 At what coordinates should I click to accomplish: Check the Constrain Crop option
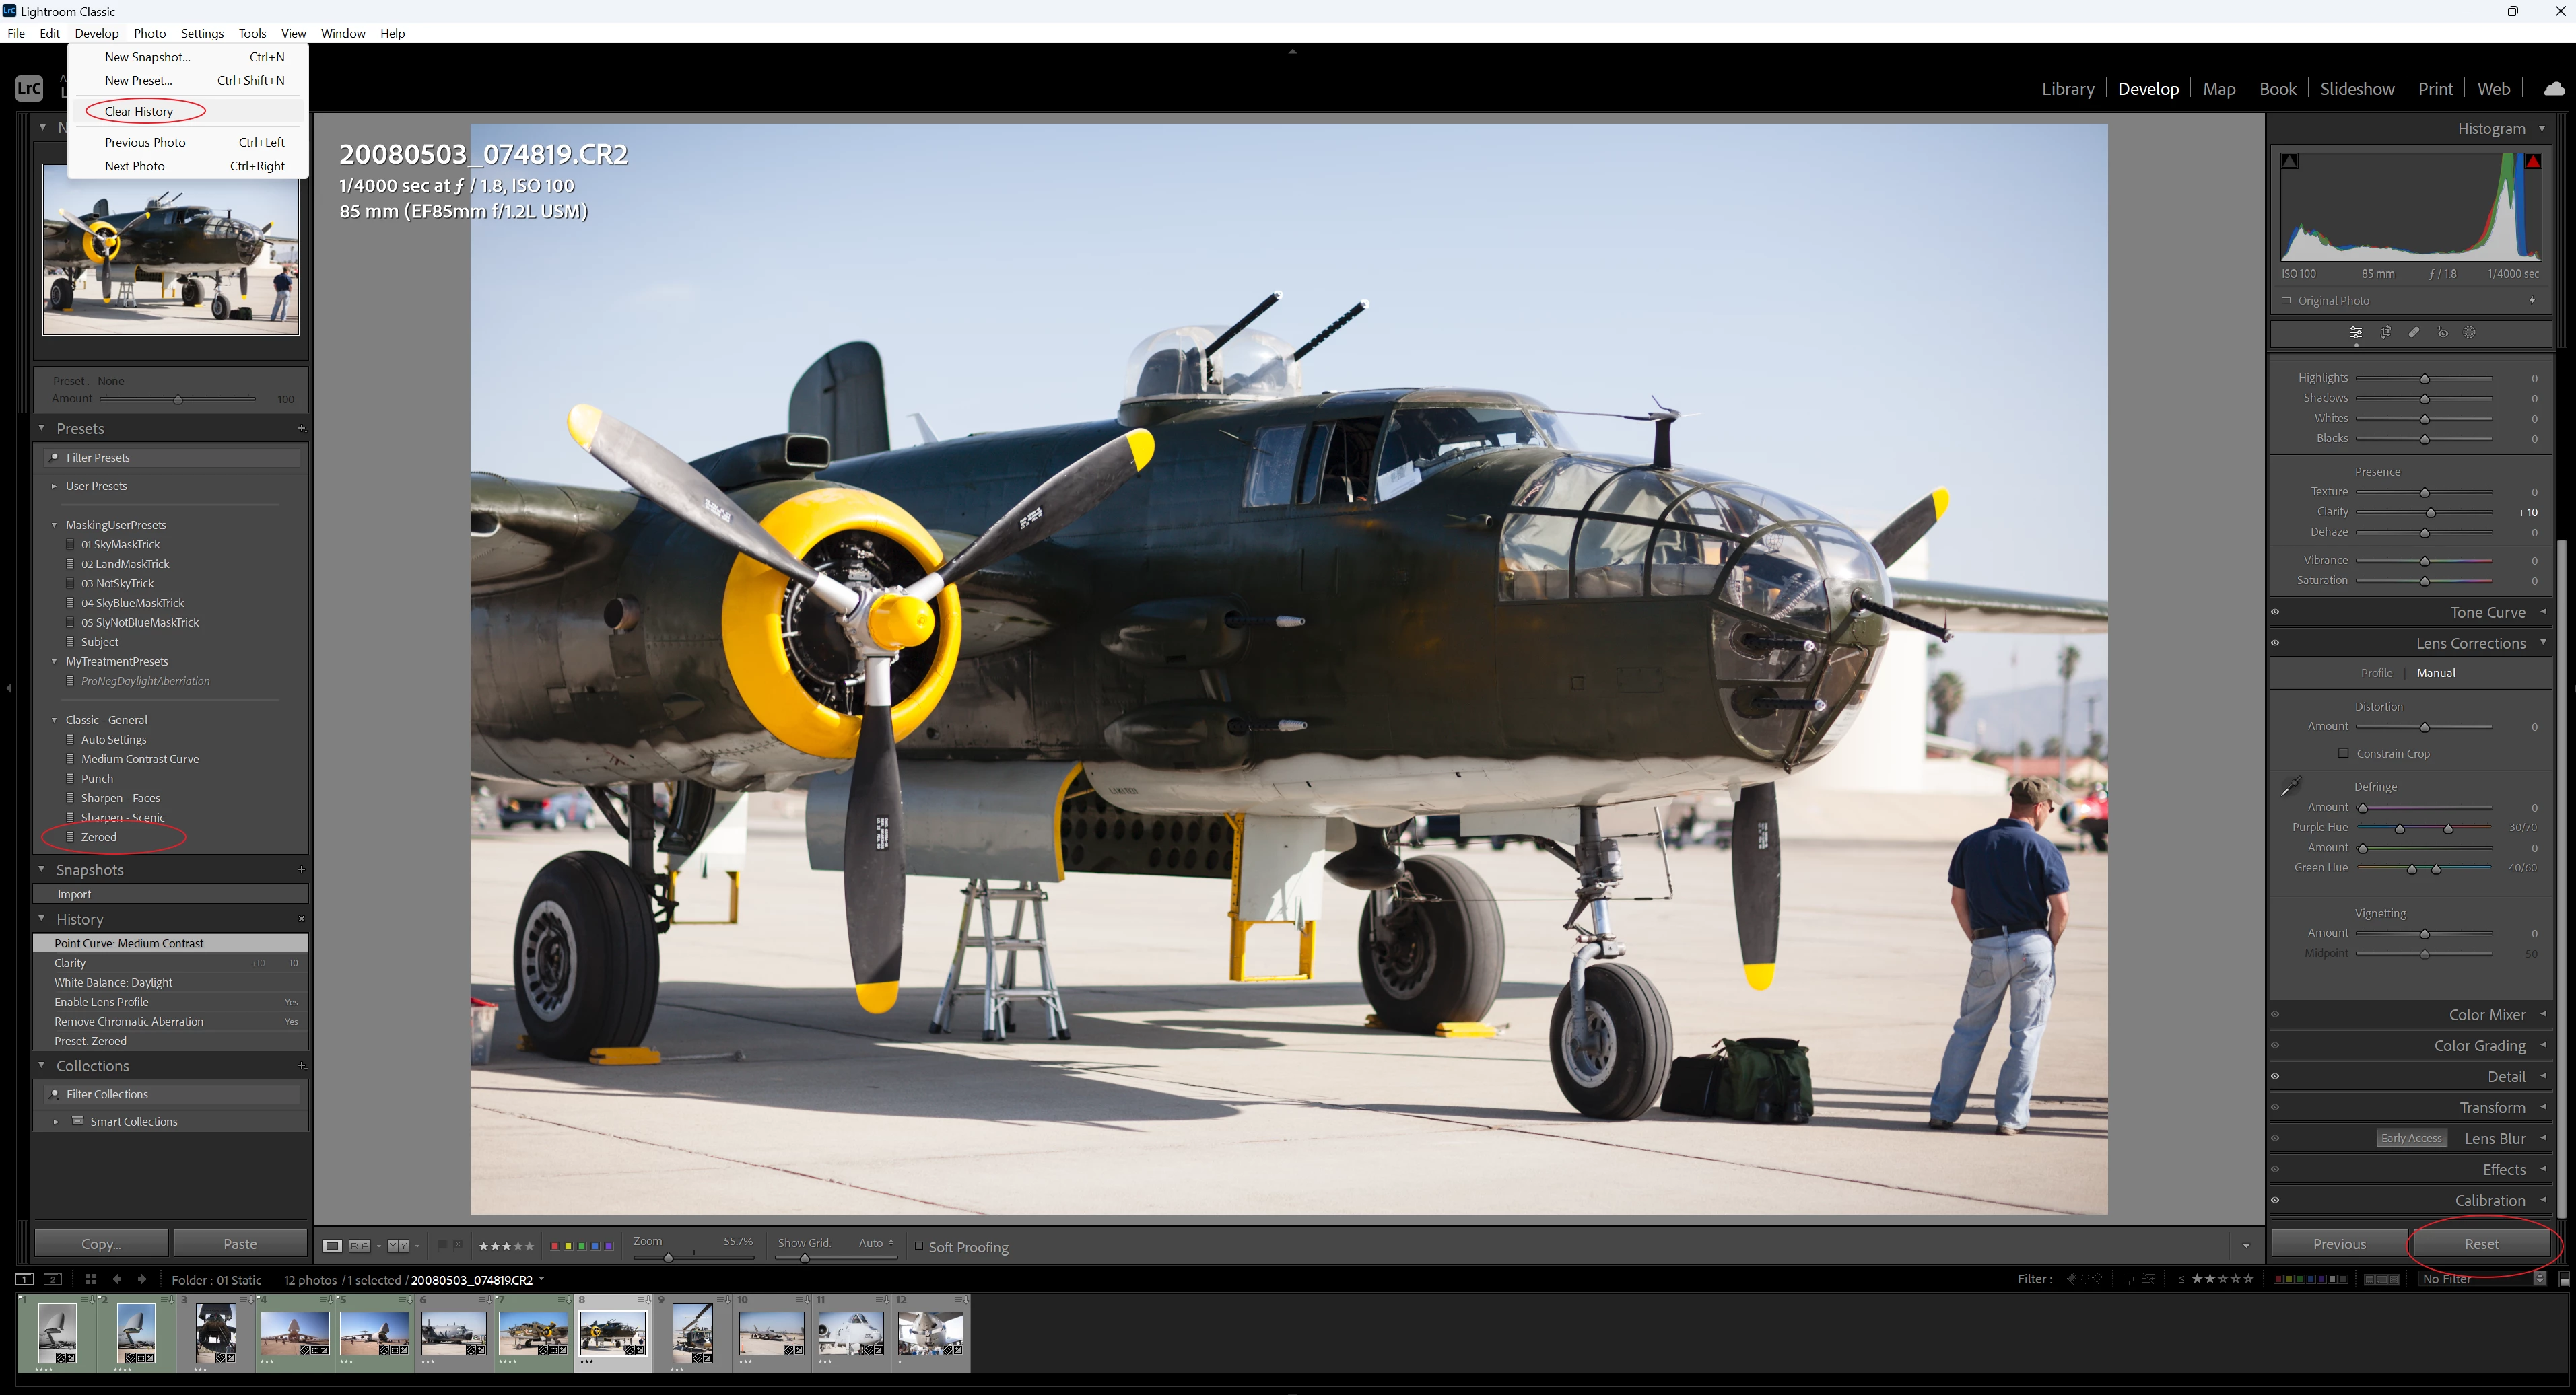[x=2343, y=754]
